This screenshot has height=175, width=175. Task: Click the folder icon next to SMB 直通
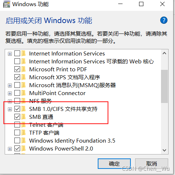[24, 117]
